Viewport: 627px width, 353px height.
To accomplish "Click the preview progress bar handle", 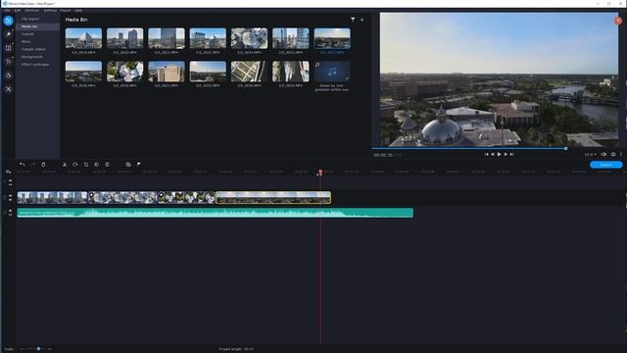I will coord(566,148).
